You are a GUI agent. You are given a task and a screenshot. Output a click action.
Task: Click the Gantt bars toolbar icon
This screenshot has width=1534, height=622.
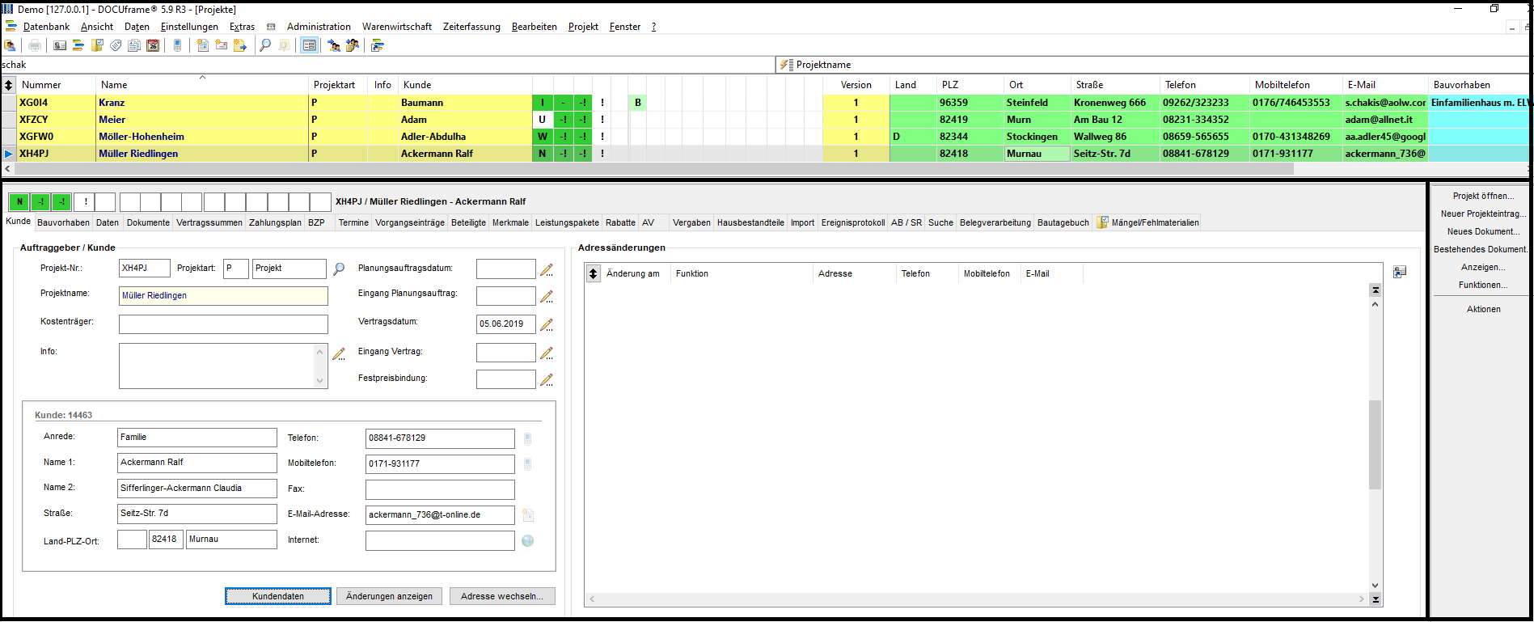pos(78,45)
